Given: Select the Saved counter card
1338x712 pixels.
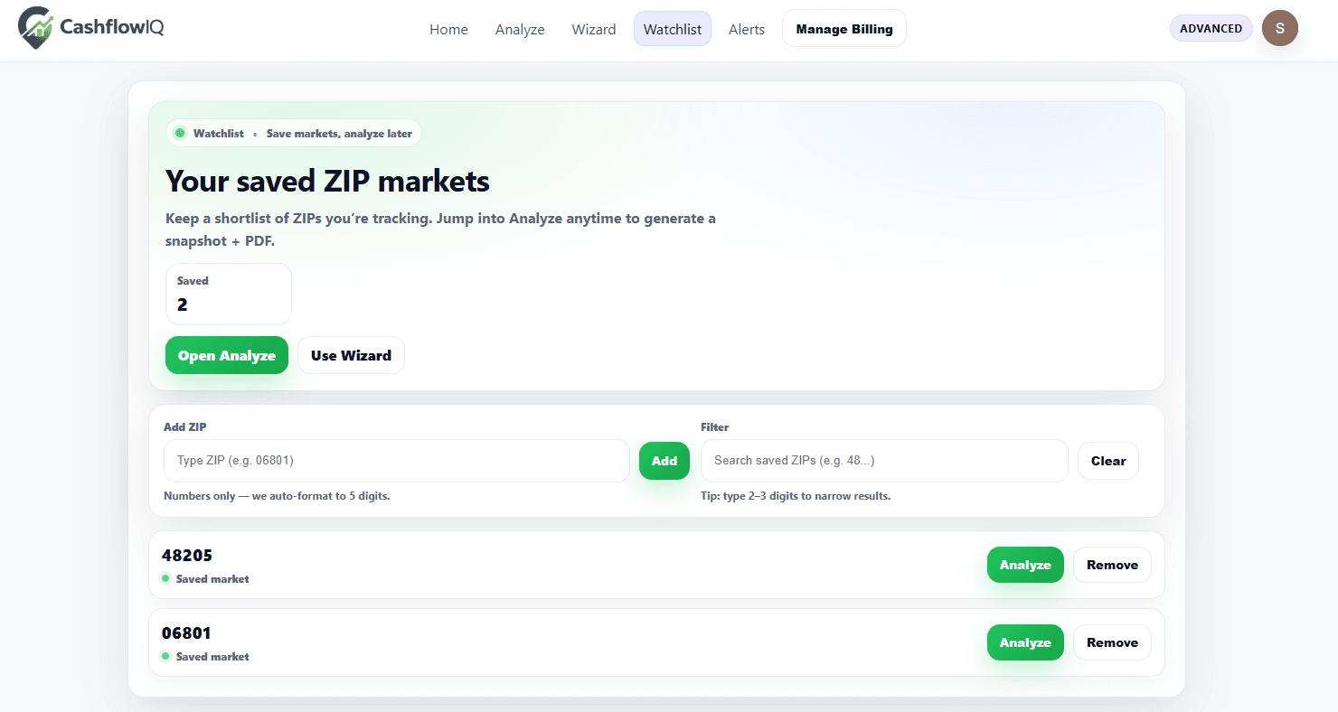Looking at the screenshot, I should pyautogui.click(x=228, y=294).
